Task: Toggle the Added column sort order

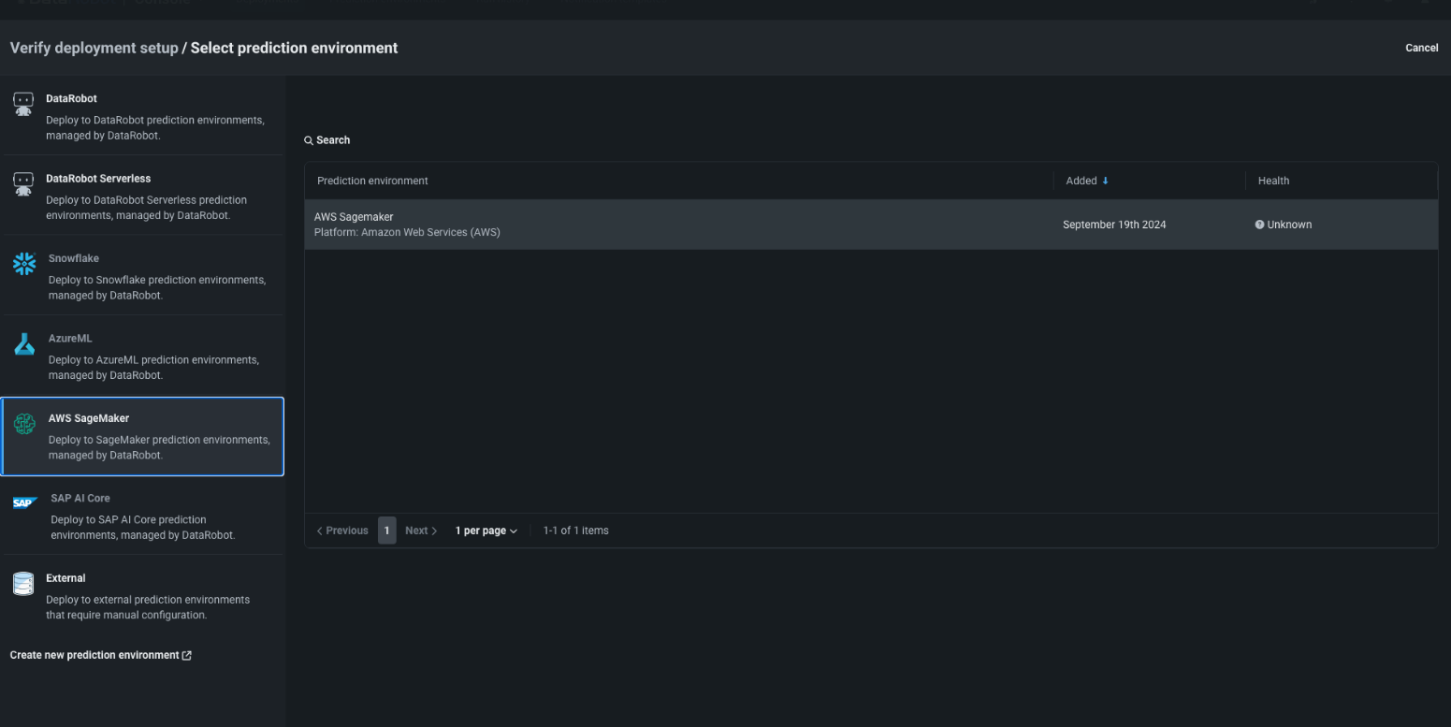Action: 1105,180
